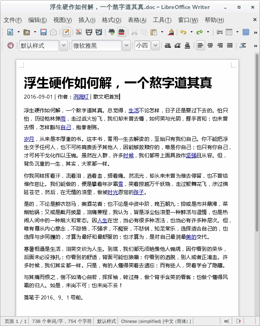Image resolution: width=260 pixels, height=326 pixels.
Task: Follow the author link 冽莣灯
Action: [x=81, y=97]
